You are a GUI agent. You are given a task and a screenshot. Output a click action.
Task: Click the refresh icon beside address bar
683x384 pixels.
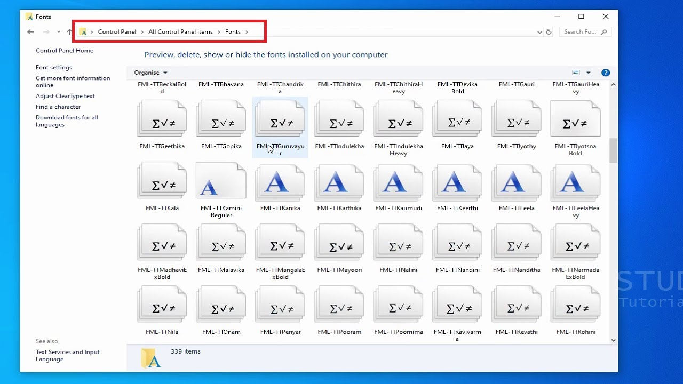tap(549, 31)
